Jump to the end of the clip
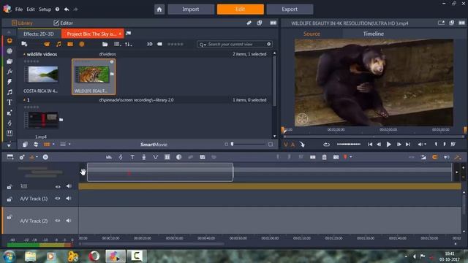 [408, 145]
